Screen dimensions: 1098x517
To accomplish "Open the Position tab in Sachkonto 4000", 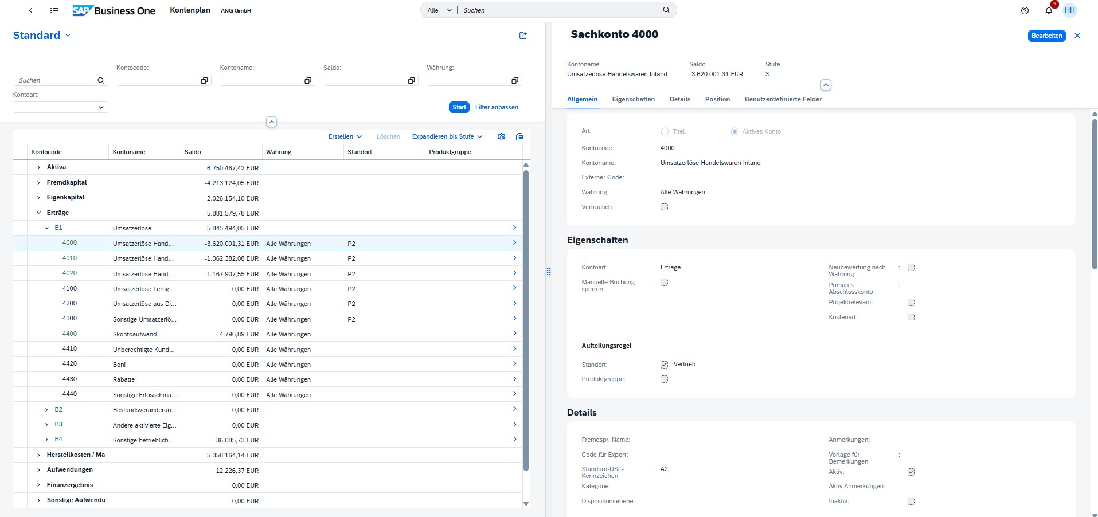I will [x=717, y=99].
